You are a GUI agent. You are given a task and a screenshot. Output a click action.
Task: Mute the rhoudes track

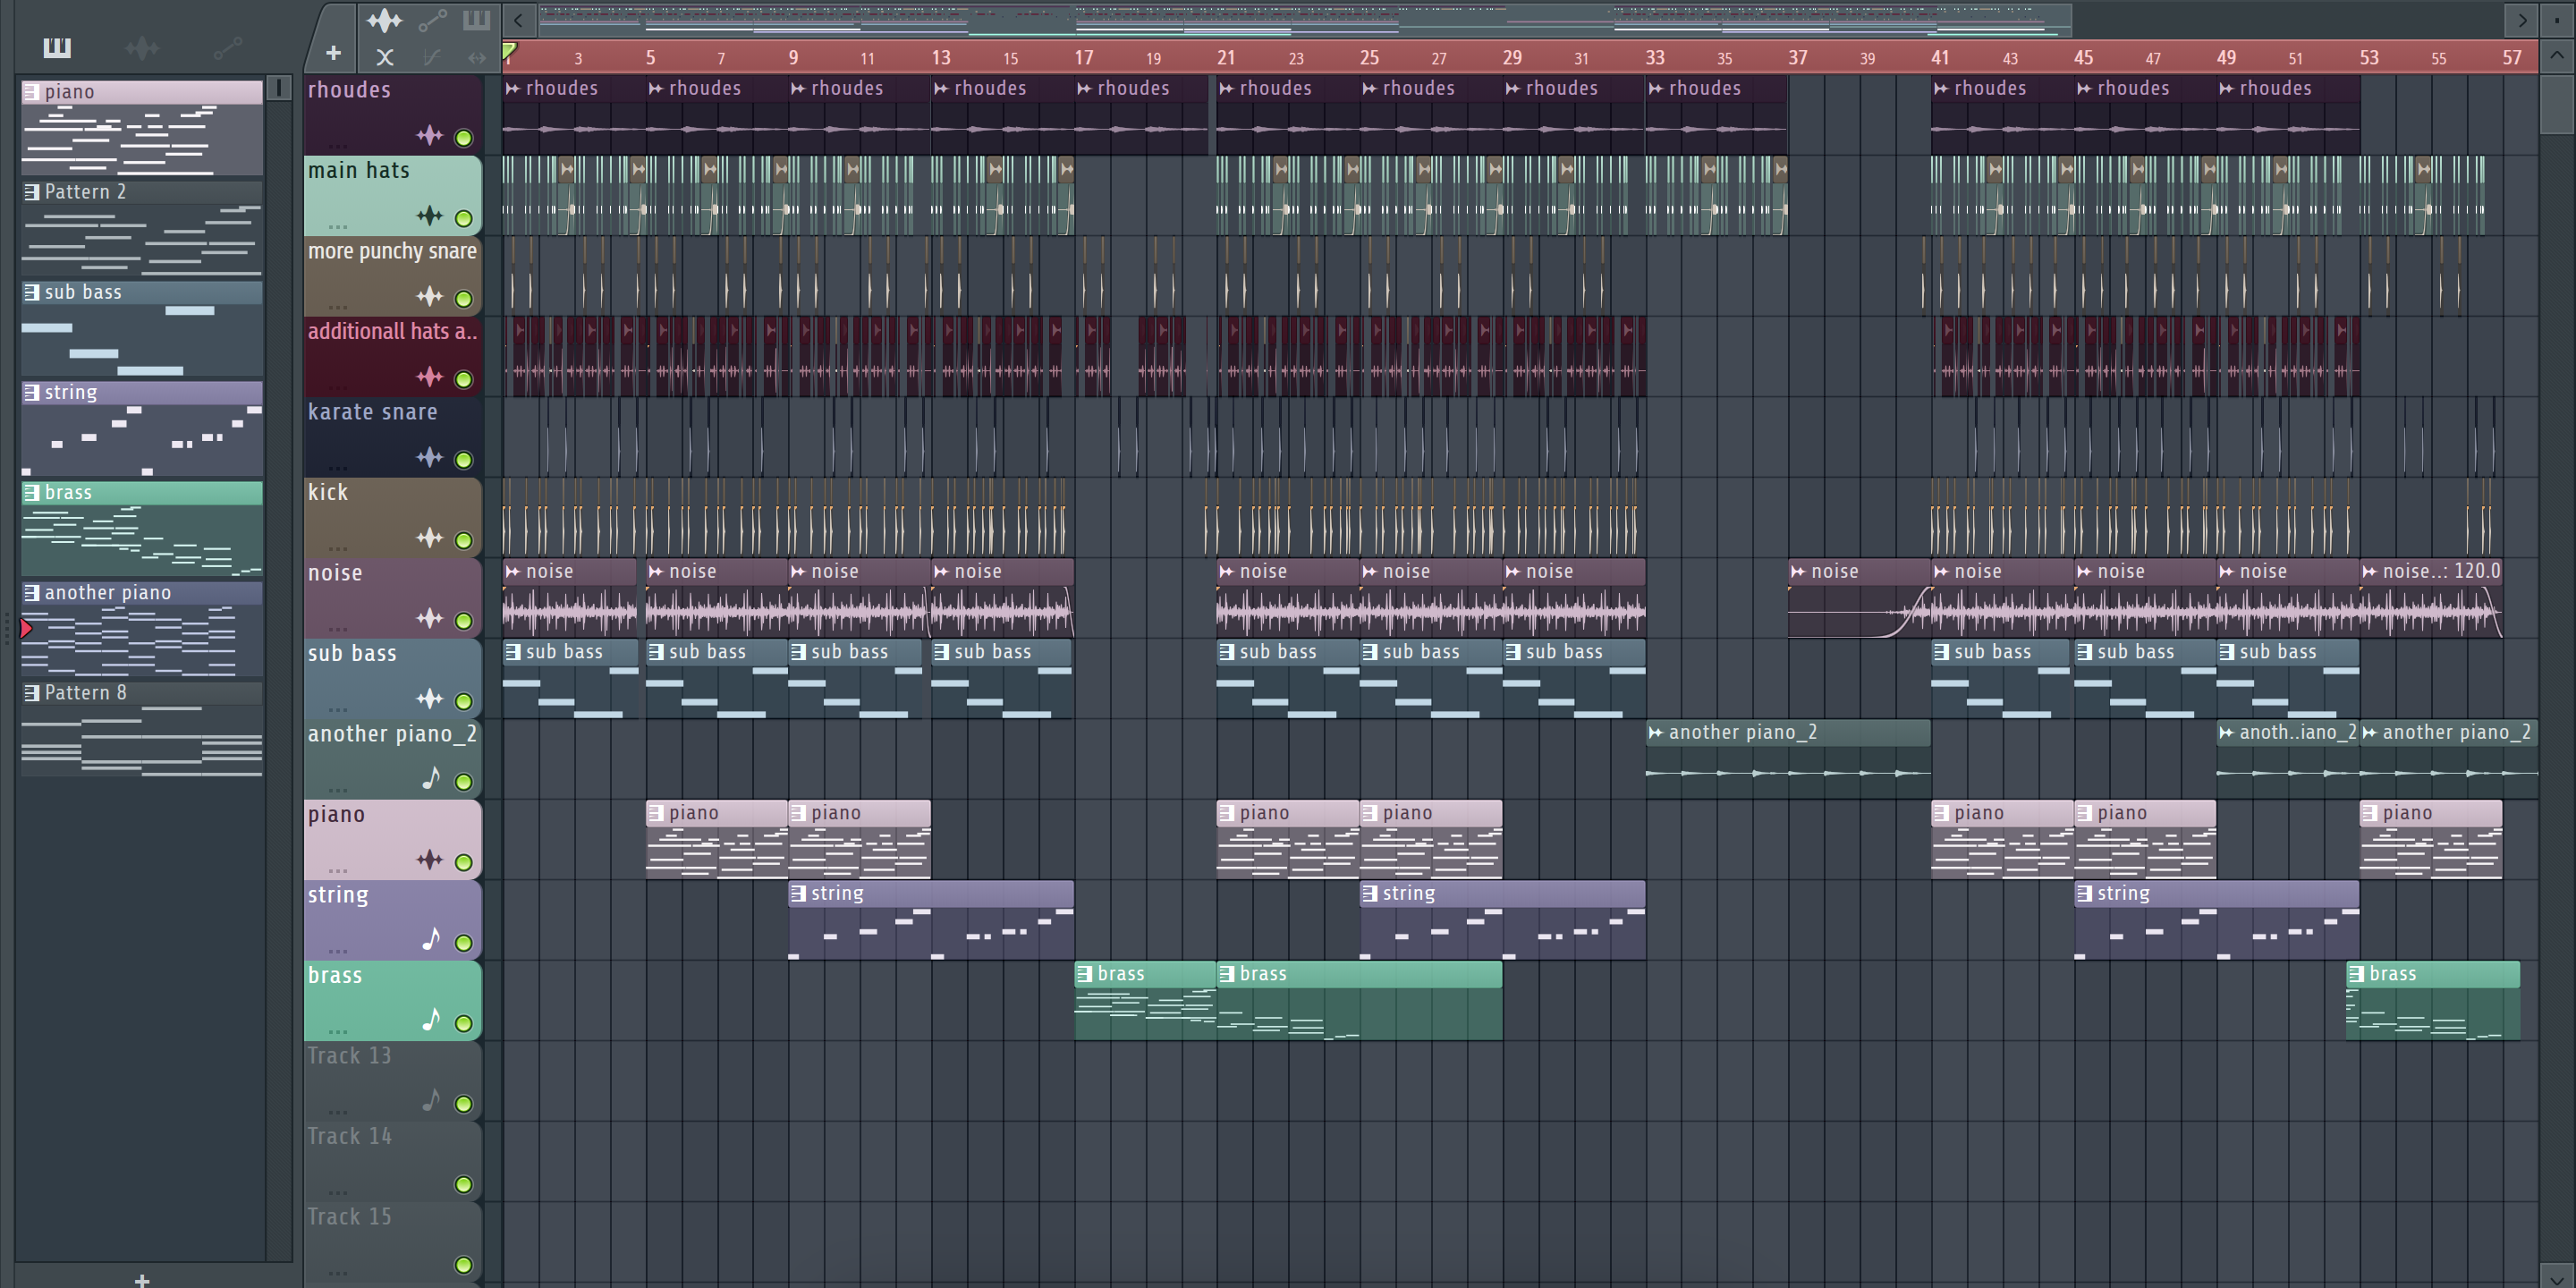click(464, 138)
